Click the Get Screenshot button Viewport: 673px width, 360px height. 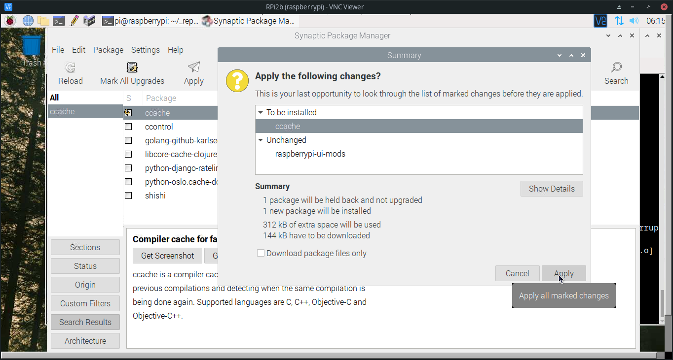click(x=168, y=256)
